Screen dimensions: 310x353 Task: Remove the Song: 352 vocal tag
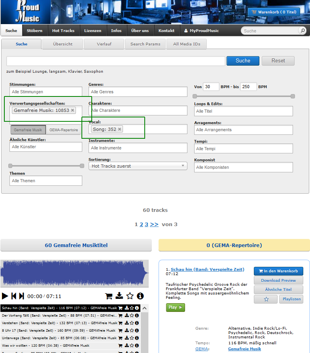[119, 129]
